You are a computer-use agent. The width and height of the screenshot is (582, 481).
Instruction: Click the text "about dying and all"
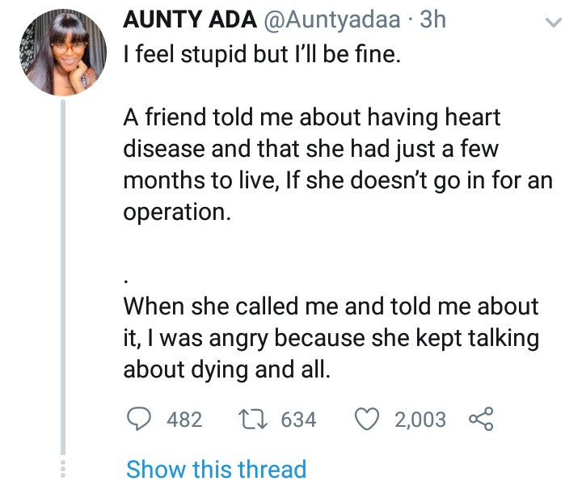click(x=228, y=369)
